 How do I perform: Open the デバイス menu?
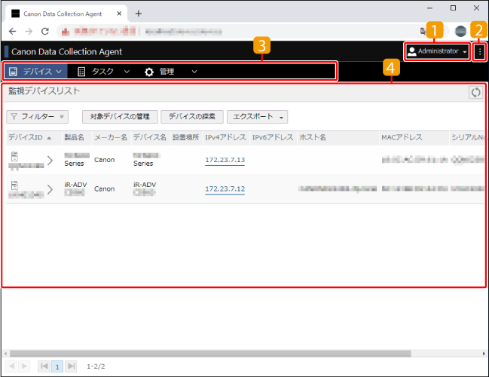[x=35, y=72]
